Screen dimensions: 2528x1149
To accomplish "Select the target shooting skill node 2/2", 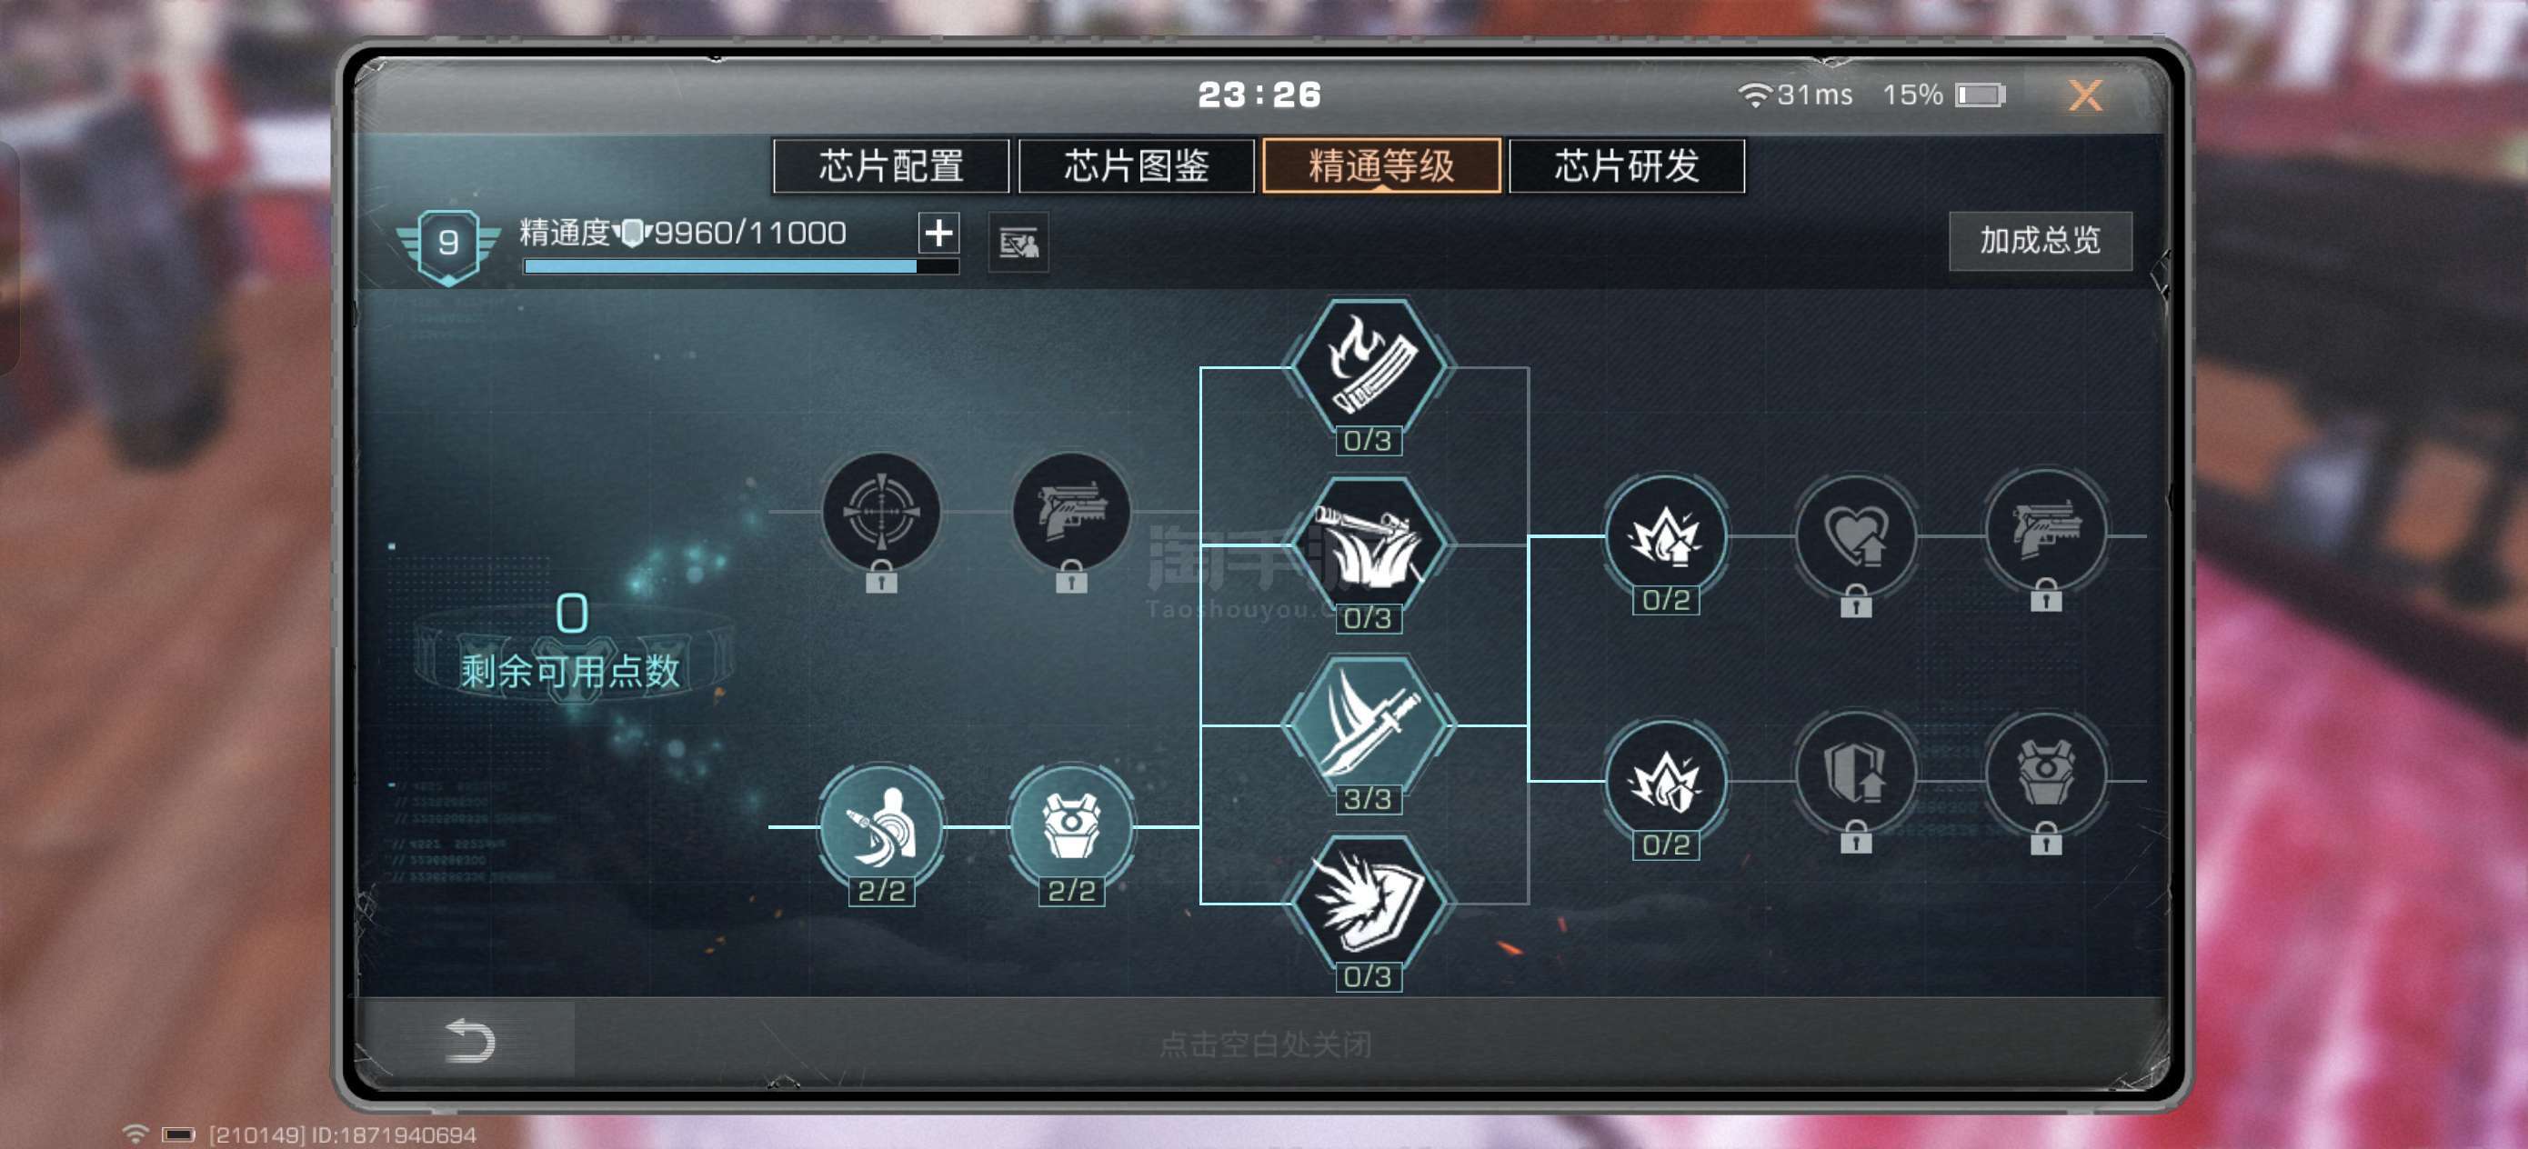I will [880, 826].
